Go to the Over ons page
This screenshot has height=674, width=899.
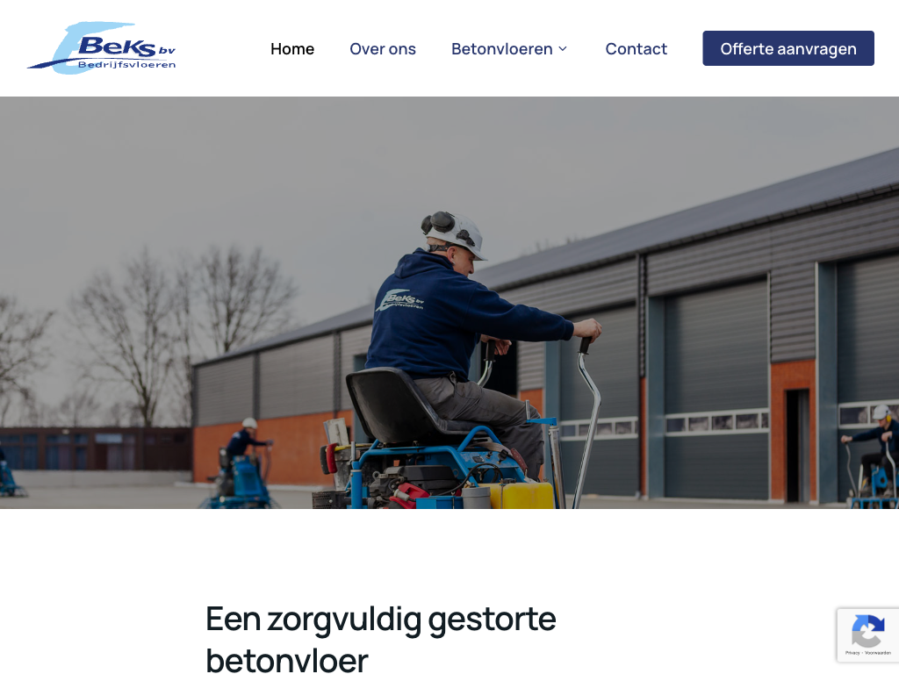(x=383, y=49)
